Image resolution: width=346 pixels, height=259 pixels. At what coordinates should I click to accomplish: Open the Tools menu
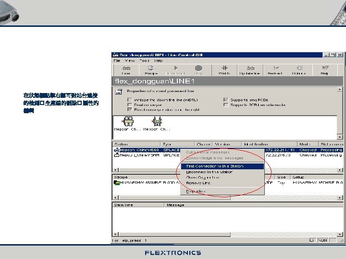[x=145, y=60]
